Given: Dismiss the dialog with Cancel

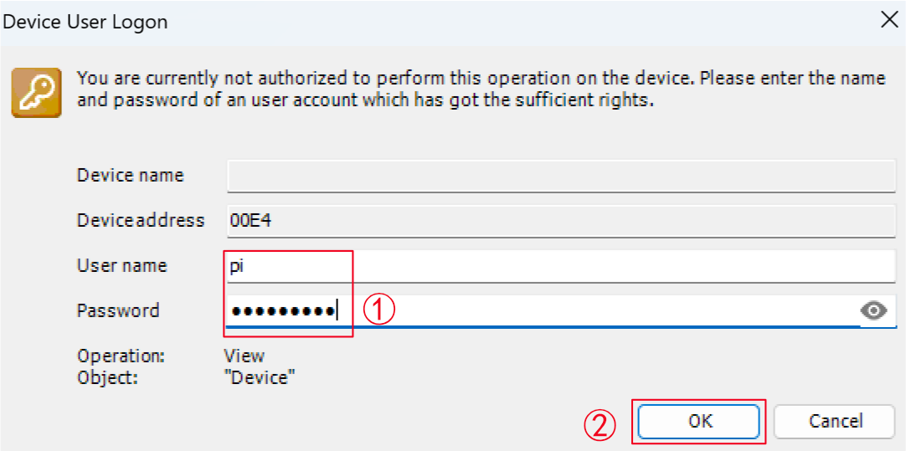Looking at the screenshot, I should 836,421.
